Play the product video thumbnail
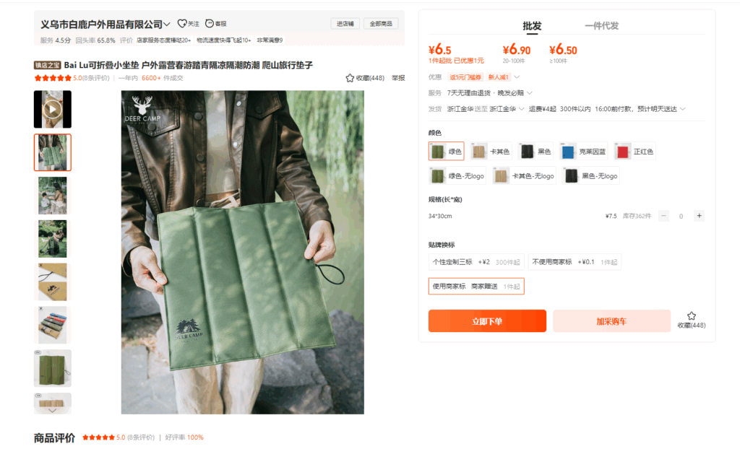The height and width of the screenshot is (449, 740). [x=52, y=110]
